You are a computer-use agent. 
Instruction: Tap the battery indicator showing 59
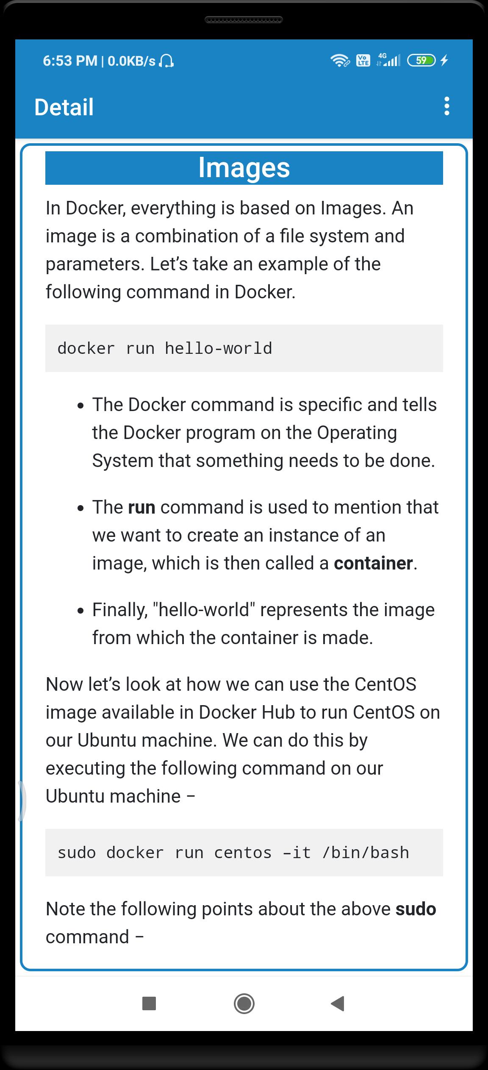[x=421, y=61]
